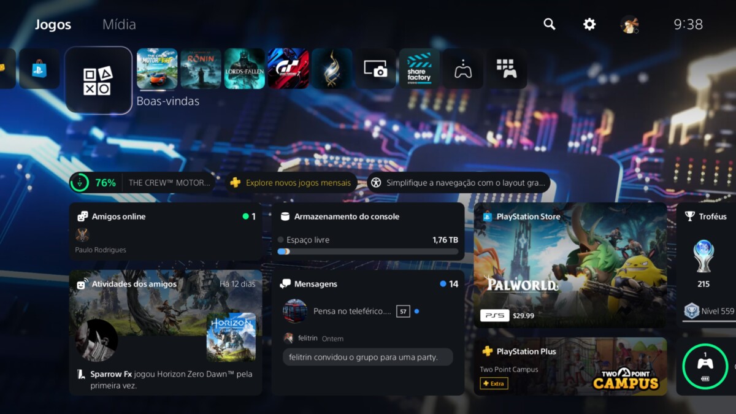Click the Mensagens chat bubble icon
This screenshot has height=414, width=736.
point(285,284)
